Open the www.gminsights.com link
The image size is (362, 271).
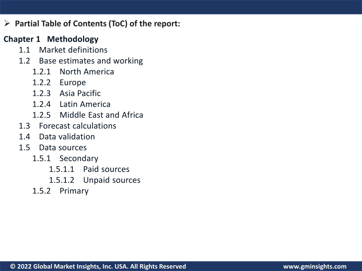click(x=315, y=267)
